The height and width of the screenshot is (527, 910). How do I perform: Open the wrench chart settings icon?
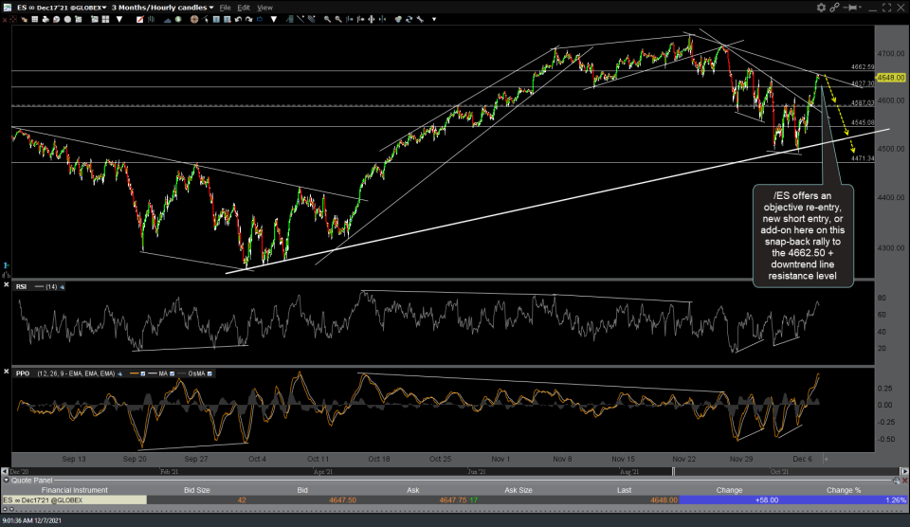(420, 19)
